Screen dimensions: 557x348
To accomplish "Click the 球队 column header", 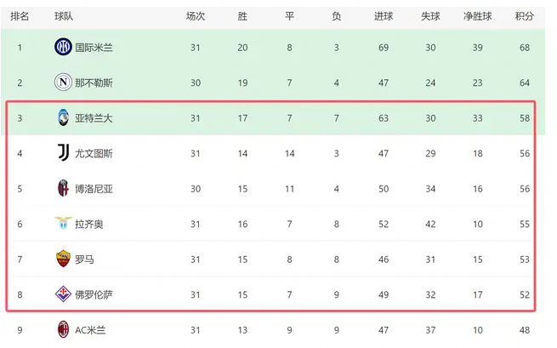I will (64, 16).
